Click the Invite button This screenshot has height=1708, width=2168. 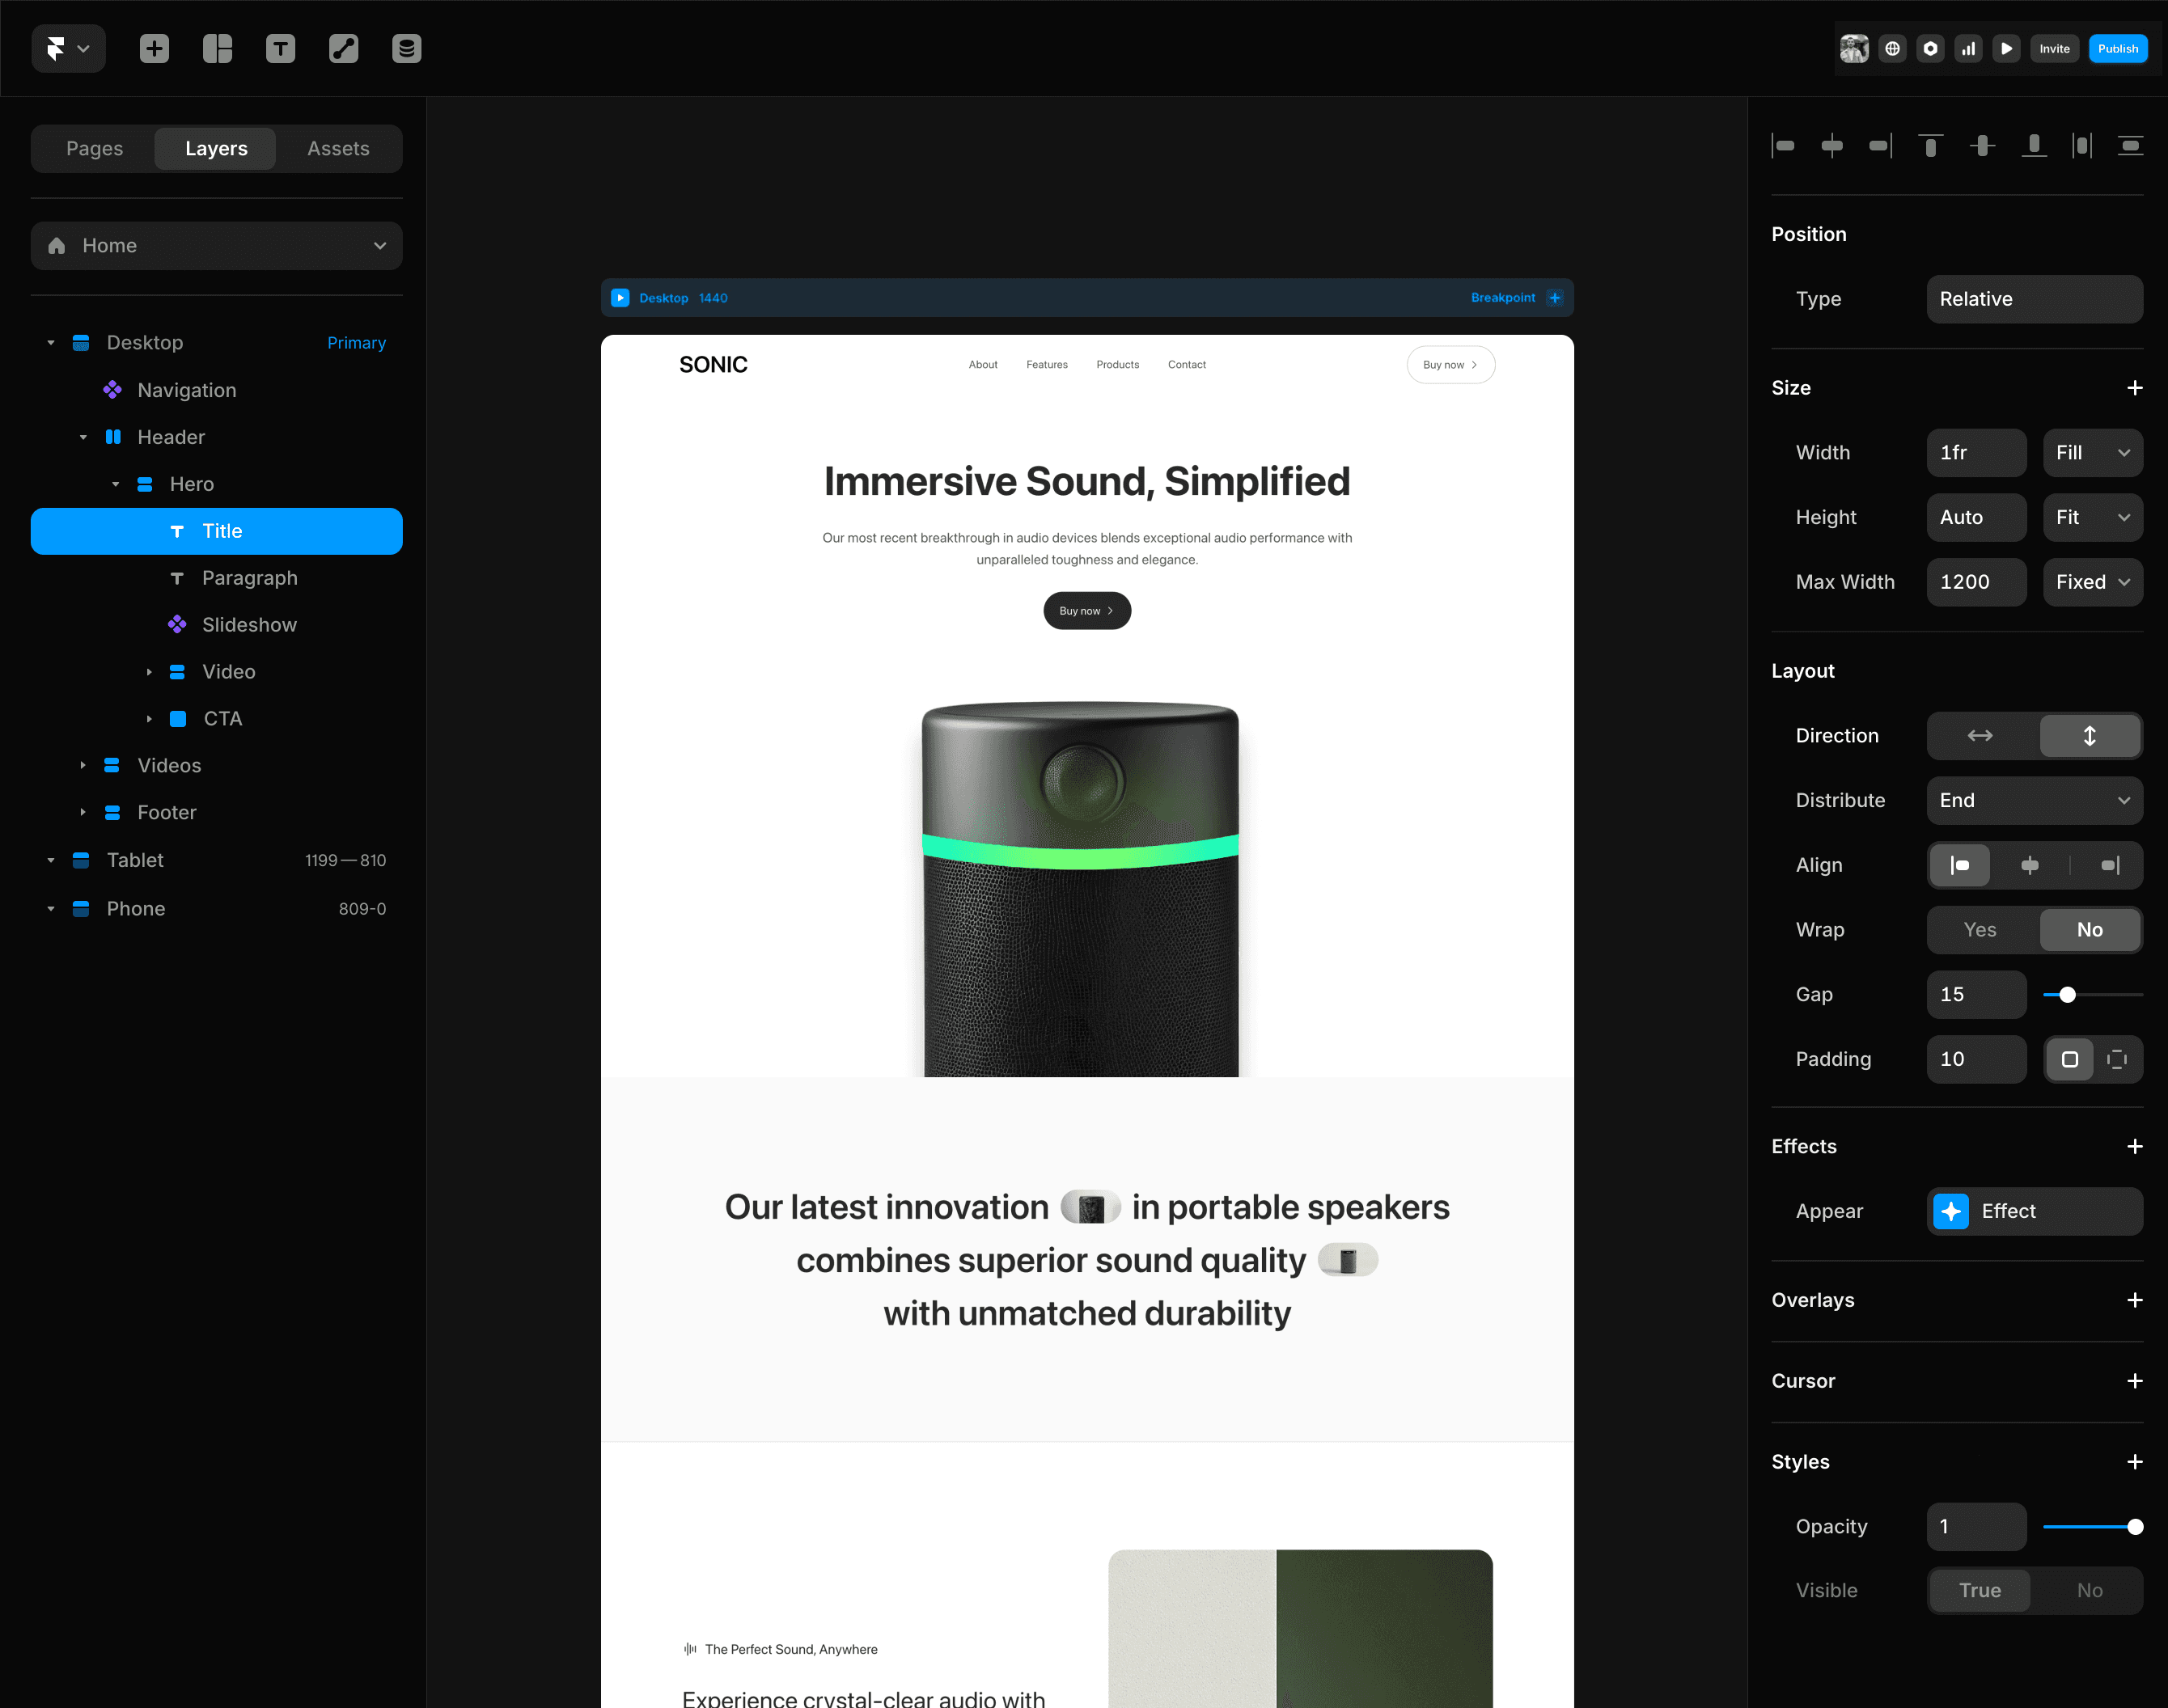(2054, 48)
